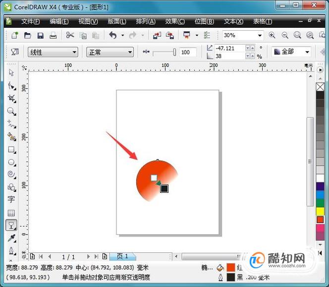Select the Smart Fill tool
This screenshot has width=329, height=287.
11,137
